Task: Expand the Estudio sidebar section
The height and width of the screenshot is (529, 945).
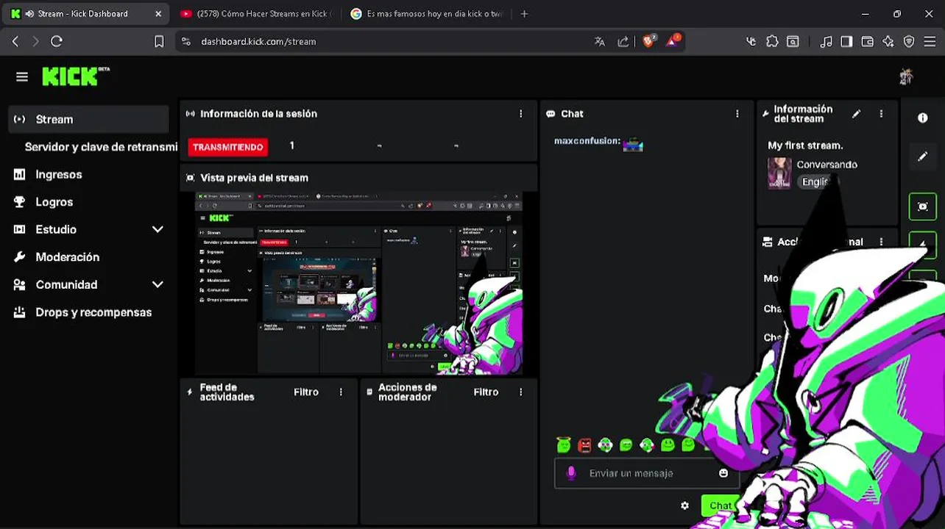Action: click(157, 229)
